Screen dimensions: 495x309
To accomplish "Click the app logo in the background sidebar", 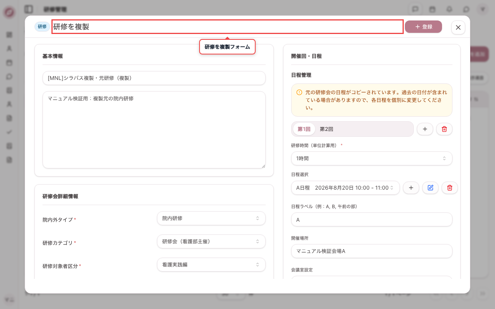I will pos(9,12).
